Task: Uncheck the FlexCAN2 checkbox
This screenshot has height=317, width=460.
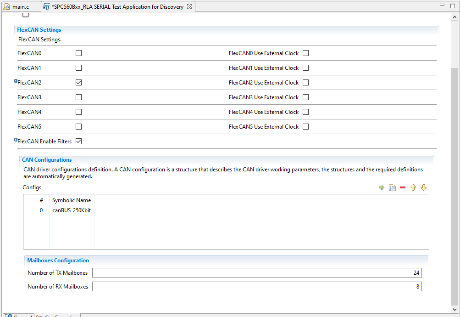Action: click(x=78, y=83)
